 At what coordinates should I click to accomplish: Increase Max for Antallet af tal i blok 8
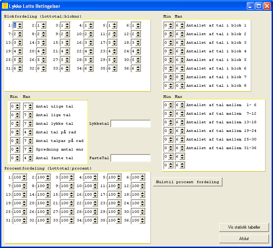tap(182, 84)
